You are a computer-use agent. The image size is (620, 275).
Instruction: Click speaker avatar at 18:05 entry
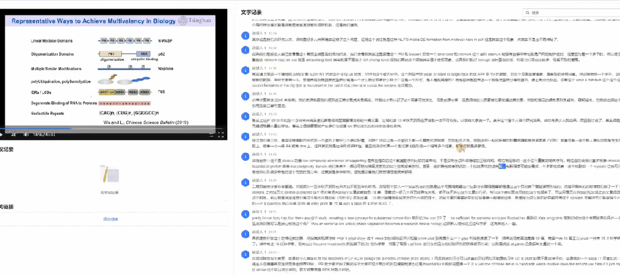pyautogui.click(x=245, y=157)
